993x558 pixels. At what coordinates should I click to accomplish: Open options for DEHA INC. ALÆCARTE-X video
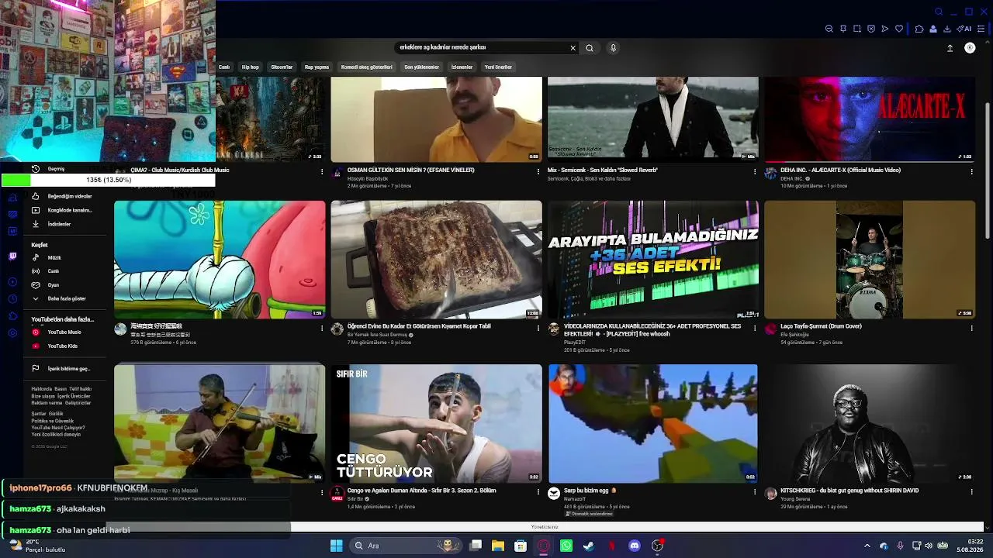pos(971,171)
